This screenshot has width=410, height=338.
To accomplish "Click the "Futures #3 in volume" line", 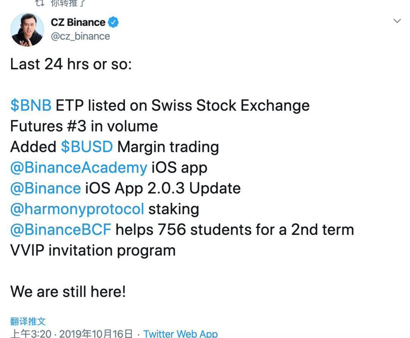I will [84, 126].
